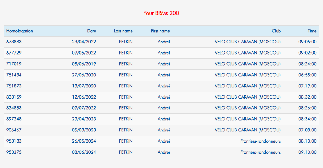Click the Last name column header
This screenshot has width=323, height=168.
point(123,31)
